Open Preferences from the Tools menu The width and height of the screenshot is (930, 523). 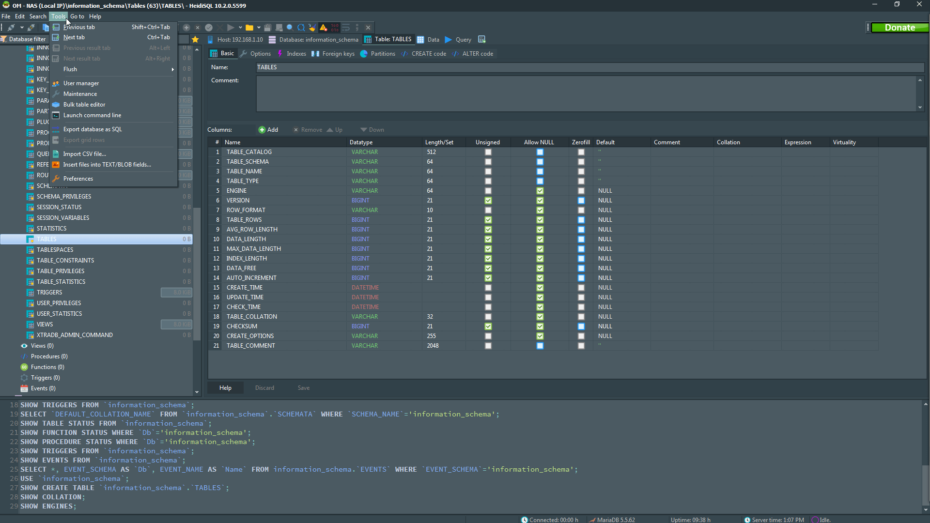tap(78, 179)
